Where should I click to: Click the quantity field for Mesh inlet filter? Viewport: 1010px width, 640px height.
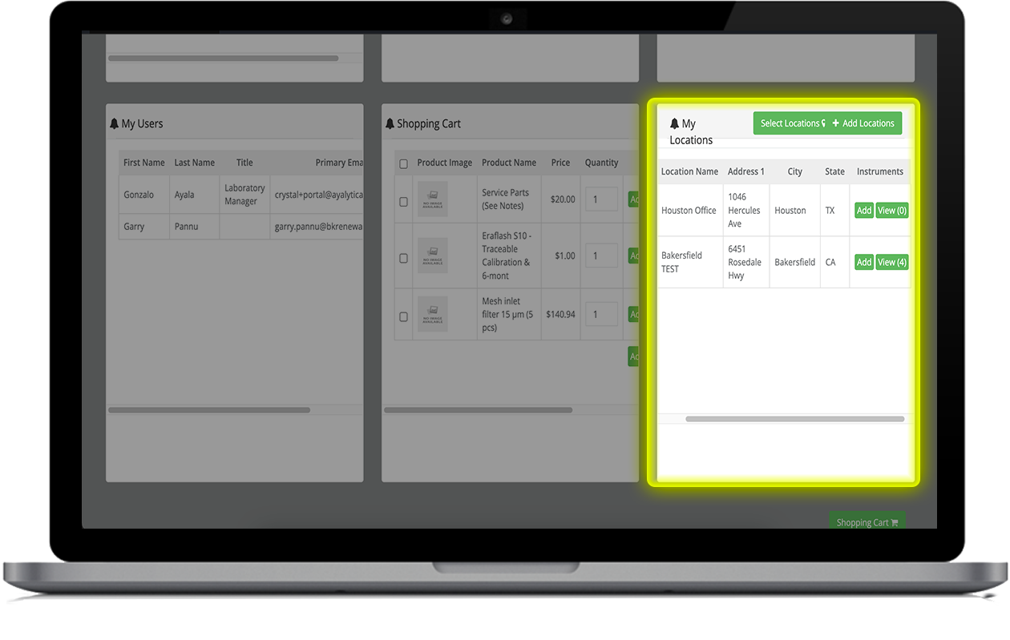(x=601, y=315)
